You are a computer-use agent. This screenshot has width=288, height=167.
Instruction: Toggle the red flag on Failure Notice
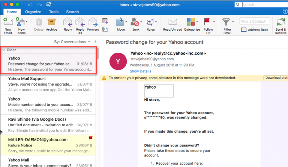(90, 139)
